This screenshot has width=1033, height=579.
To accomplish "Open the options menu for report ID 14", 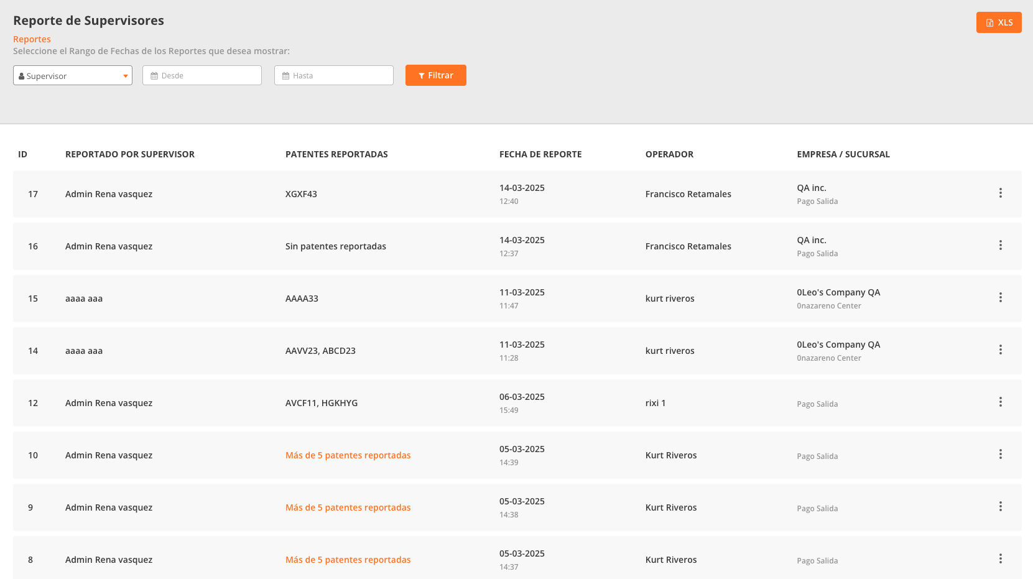I will pyautogui.click(x=1000, y=350).
